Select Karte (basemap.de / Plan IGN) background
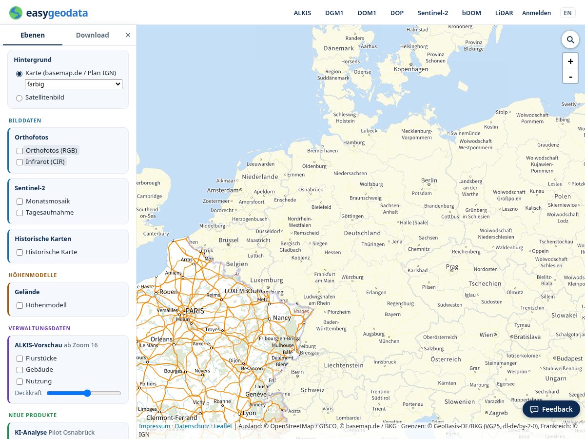This screenshot has height=439, width=585. pyautogui.click(x=19, y=74)
